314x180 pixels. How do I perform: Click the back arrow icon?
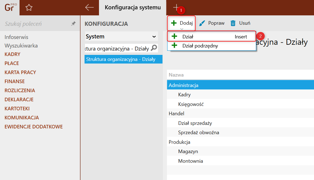click(x=89, y=8)
